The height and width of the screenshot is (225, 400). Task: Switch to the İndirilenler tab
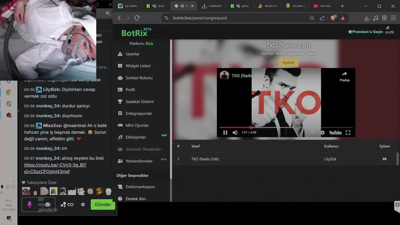pos(212,6)
